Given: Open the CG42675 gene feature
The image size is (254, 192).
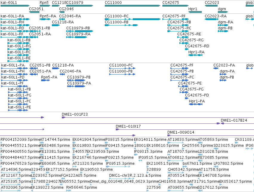Looking at the screenshot, I should 176,6.
